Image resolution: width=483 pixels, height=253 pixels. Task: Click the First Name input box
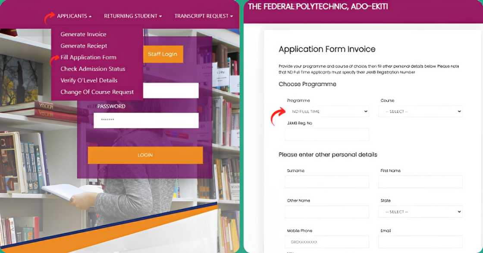pyautogui.click(x=420, y=182)
